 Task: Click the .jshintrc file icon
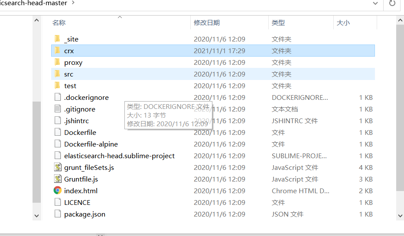pos(58,121)
